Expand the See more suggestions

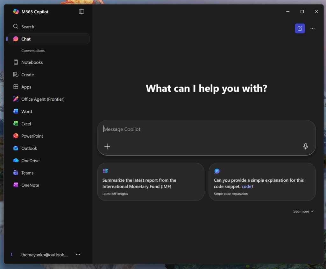click(303, 211)
